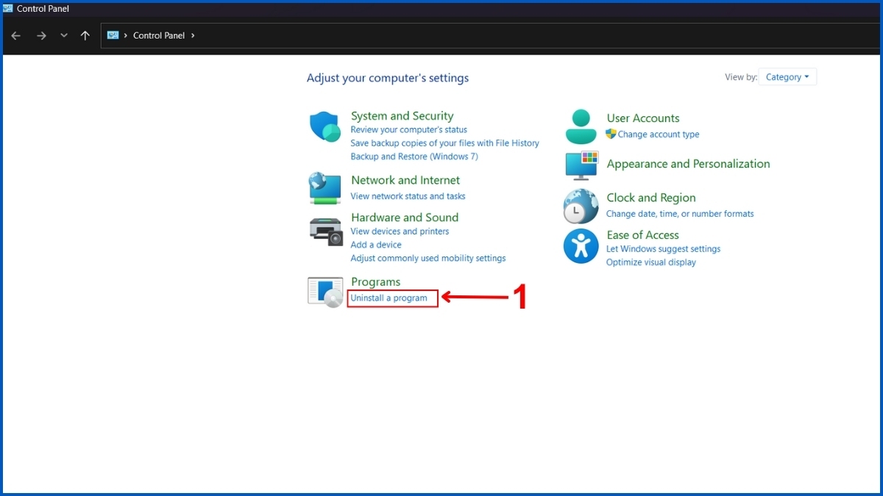Open Backup and Restore (Windows 7)
This screenshot has height=496, width=883.
coord(414,157)
